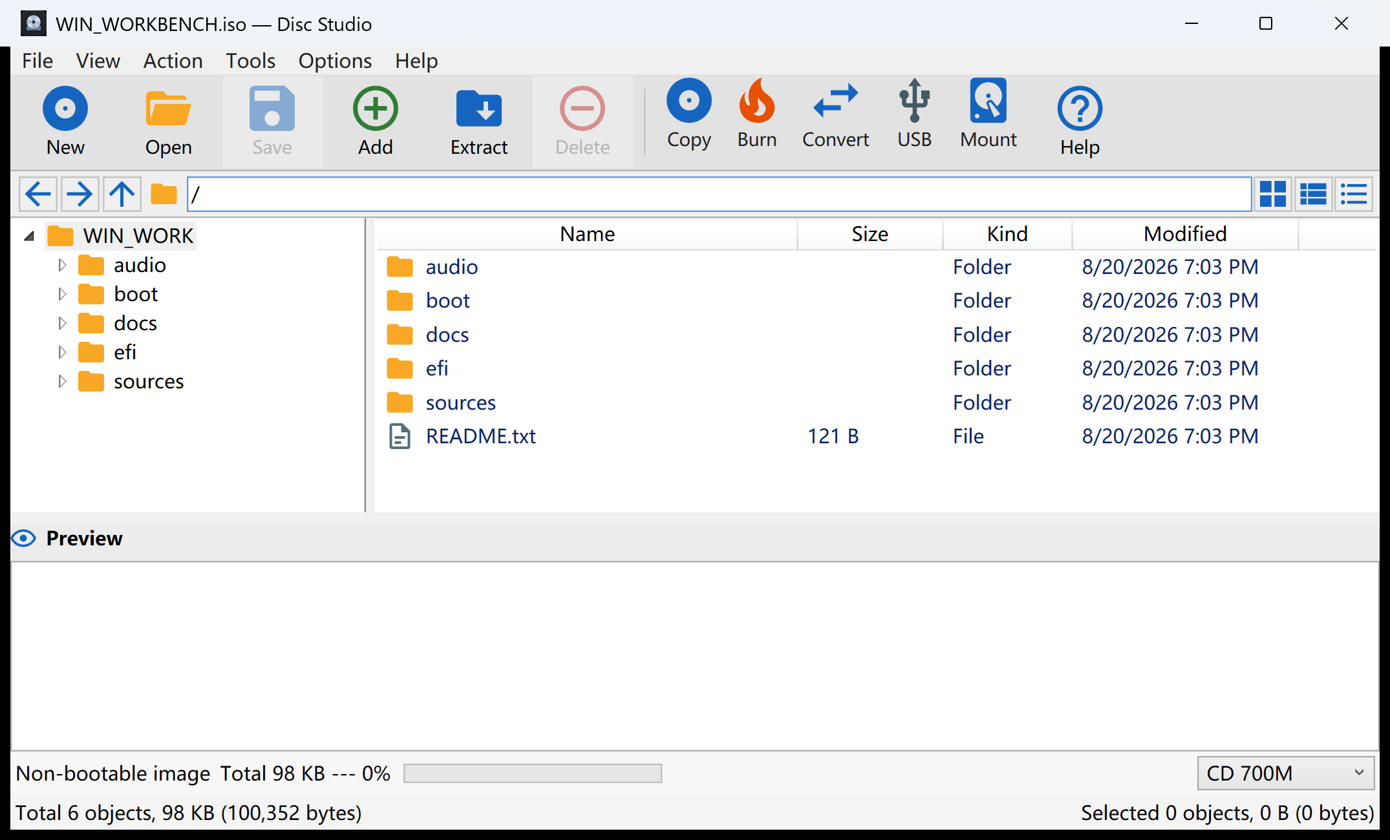The width and height of the screenshot is (1390, 840).
Task: Open the CD 700M media size dropdown
Action: (x=1286, y=773)
